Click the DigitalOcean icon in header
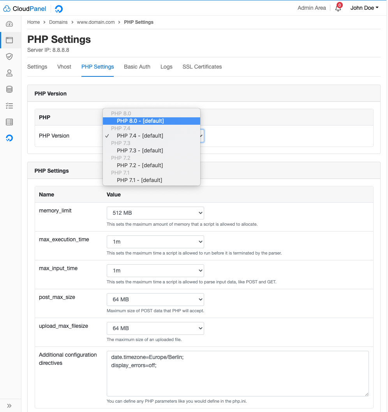The image size is (388, 412). (59, 9)
